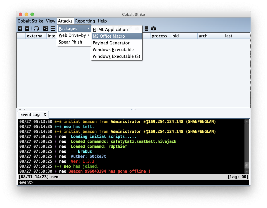
Task: Click the '[lag: 00]' status indicator
Action: [x=238, y=177]
